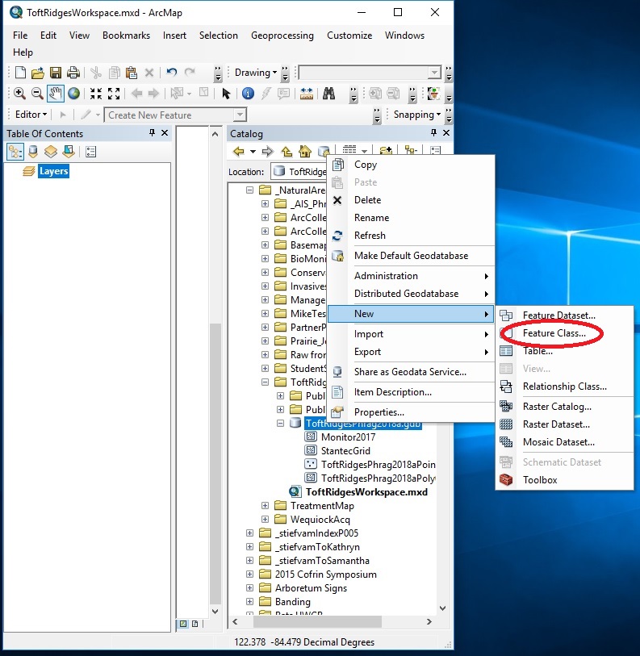Viewport: 640px width, 656px height.
Task: Switch to Data View button
Action: click(x=183, y=624)
